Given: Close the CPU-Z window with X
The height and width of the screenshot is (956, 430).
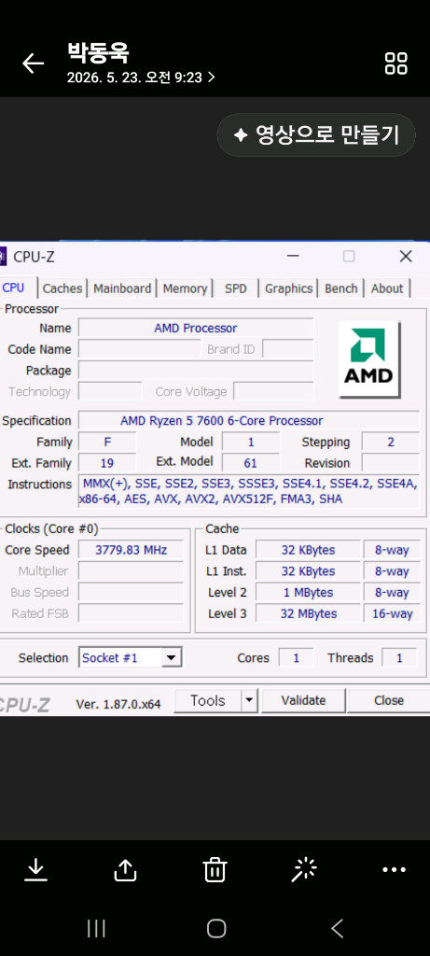Looking at the screenshot, I should click(x=406, y=257).
